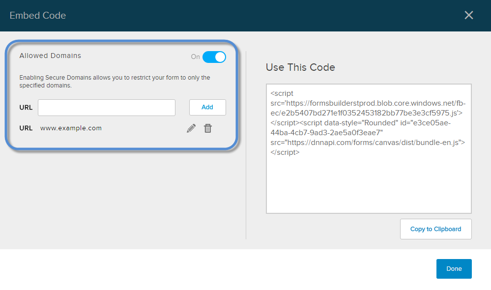
Task: Delete www.example.com using the trash icon
Action: (x=207, y=128)
